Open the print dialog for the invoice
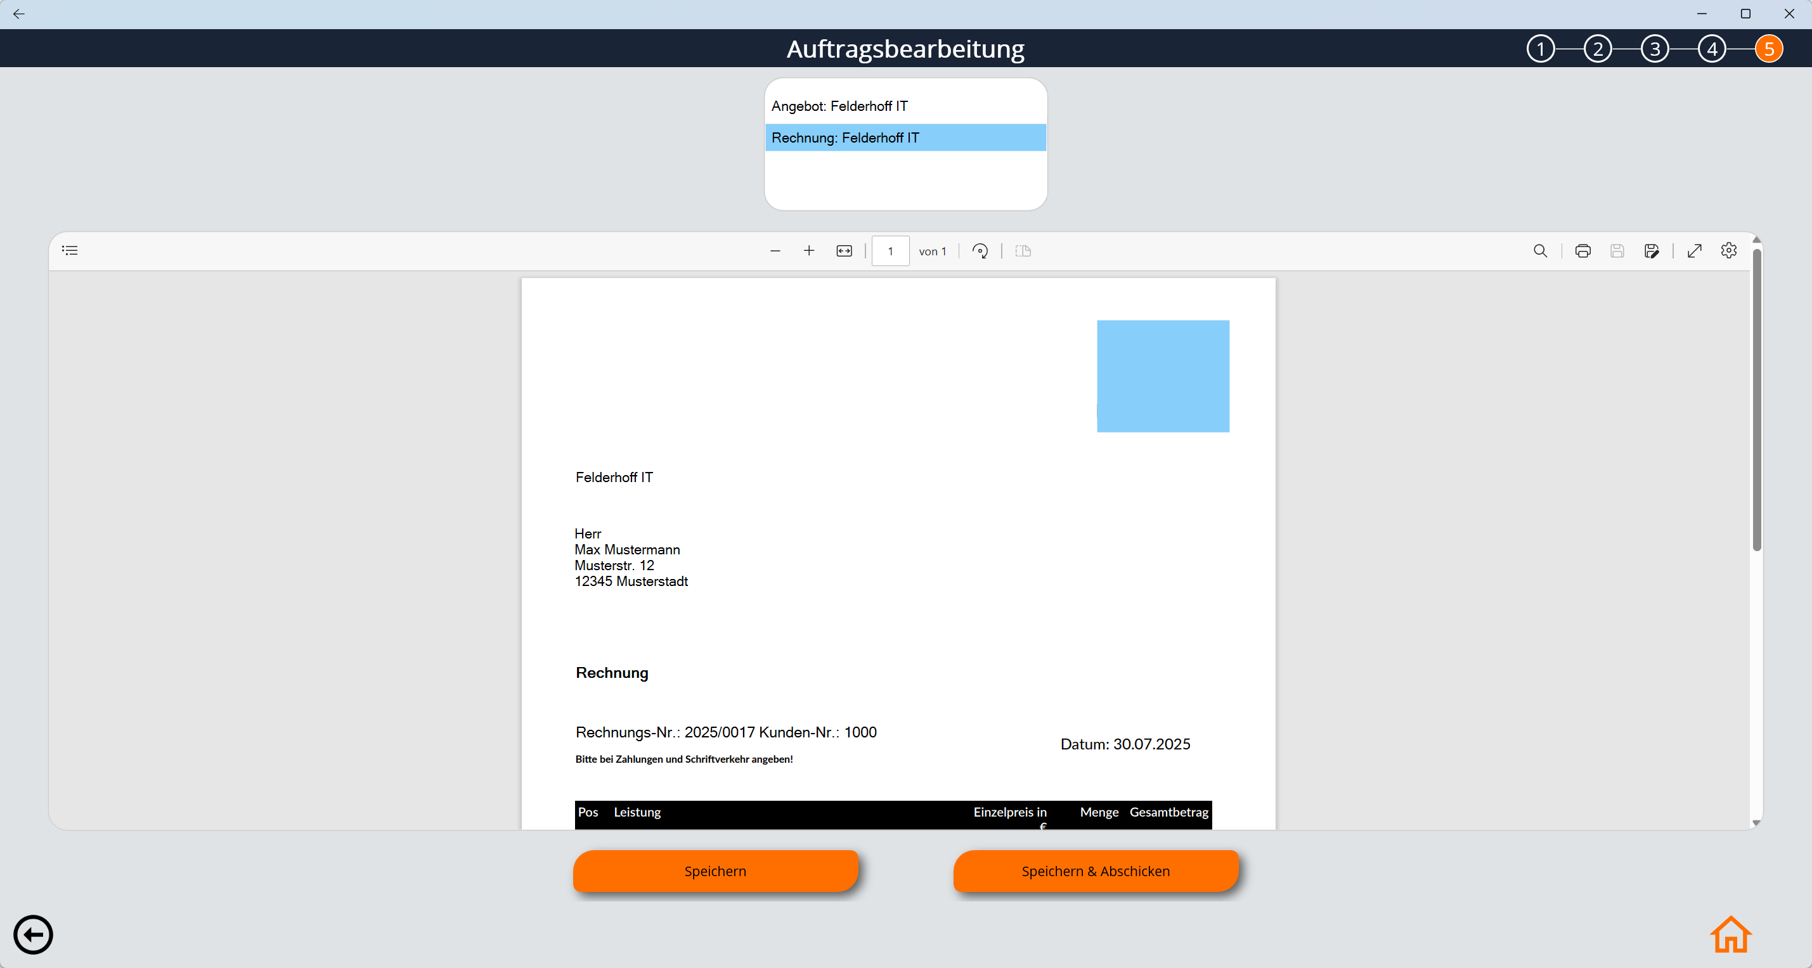 point(1582,251)
